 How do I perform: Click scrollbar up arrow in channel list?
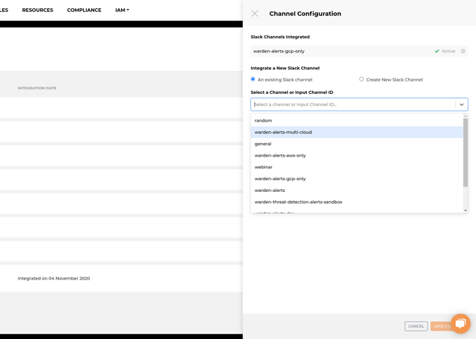click(x=466, y=116)
